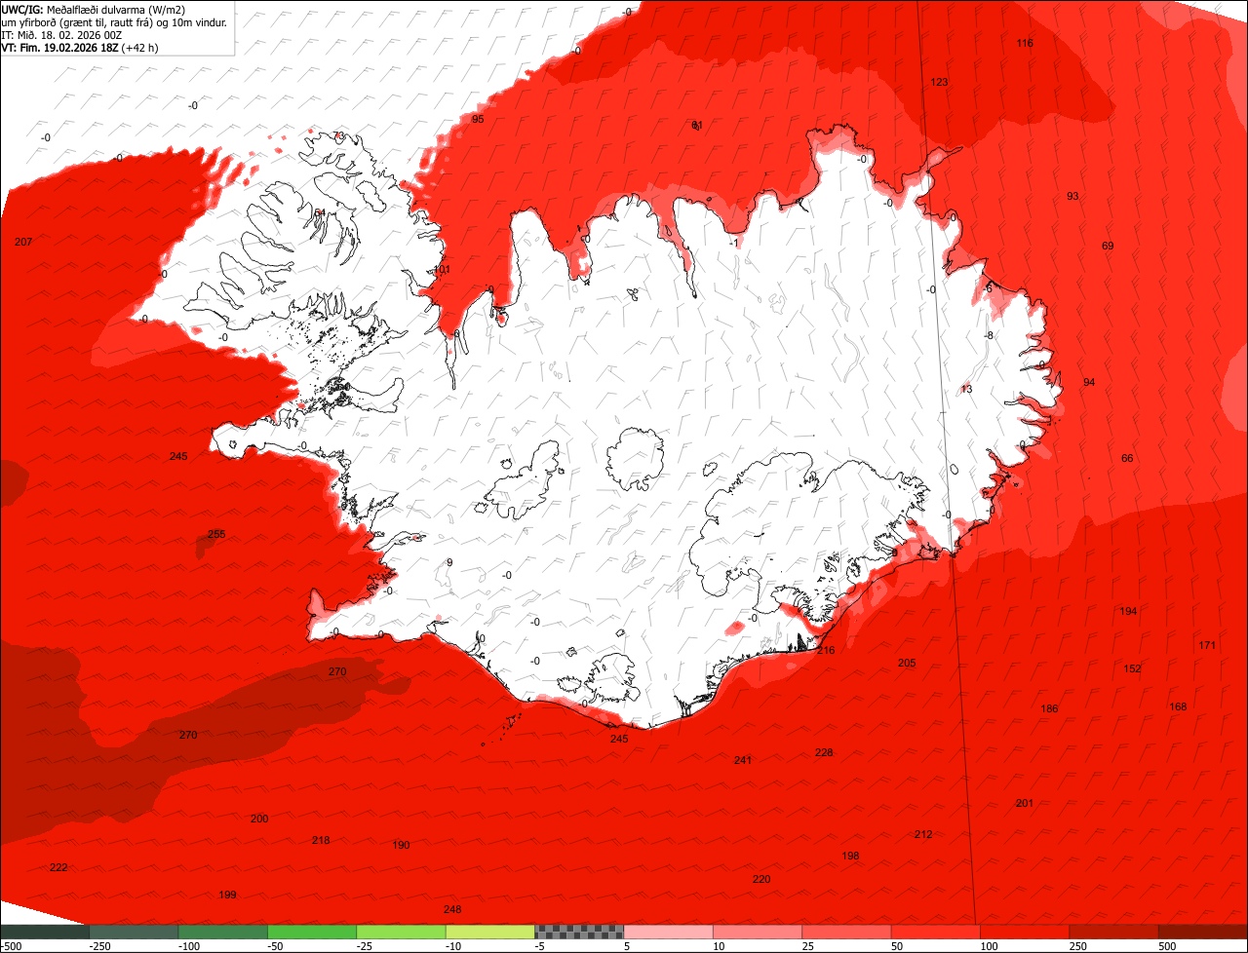1248x953 pixels.
Task: Click the UWC/IG Meðalflæði dulvarma title line
Action: coord(94,9)
